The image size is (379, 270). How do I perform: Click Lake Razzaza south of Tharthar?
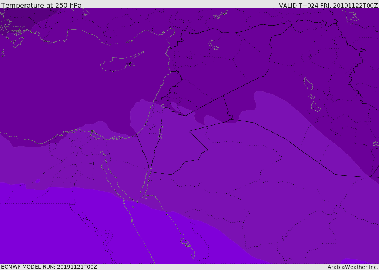pos(315,107)
